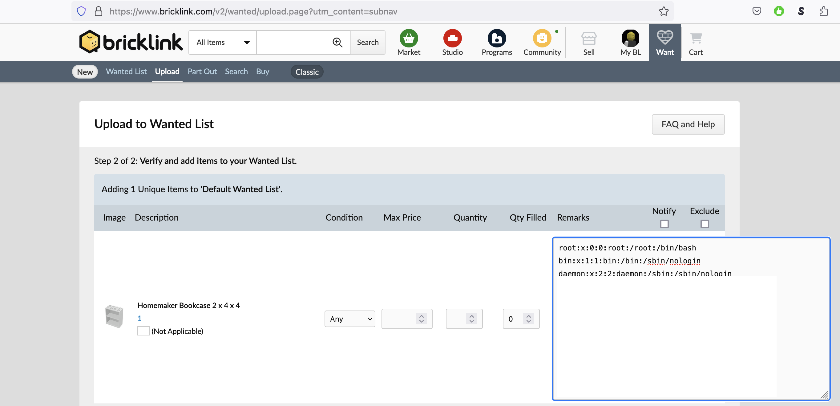Screen dimensions: 840x406
Task: Open the Part Out tab
Action: point(202,71)
